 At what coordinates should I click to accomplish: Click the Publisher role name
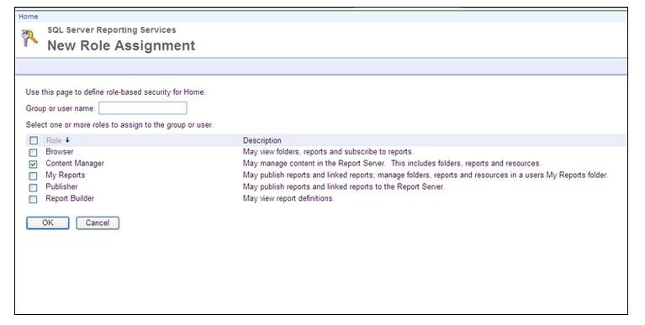[x=61, y=186]
